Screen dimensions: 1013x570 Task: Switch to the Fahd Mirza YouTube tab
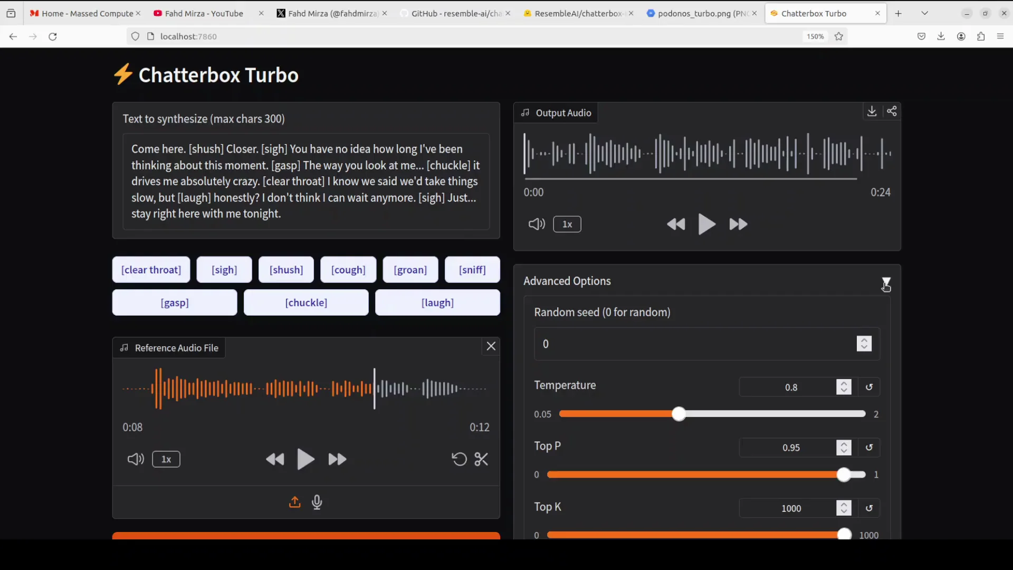[203, 13]
